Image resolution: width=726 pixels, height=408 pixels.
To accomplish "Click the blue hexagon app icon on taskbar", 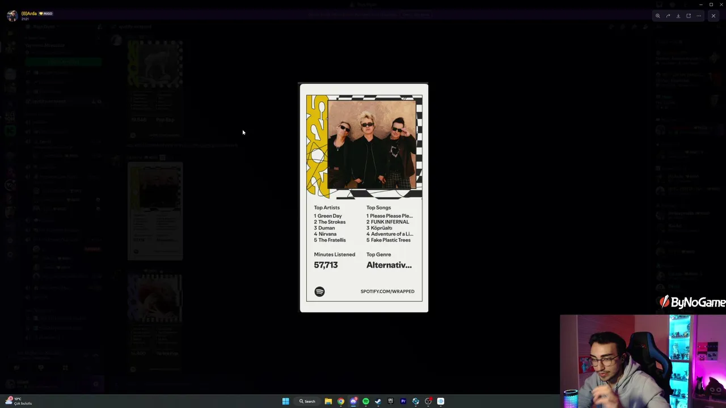I will [416, 401].
